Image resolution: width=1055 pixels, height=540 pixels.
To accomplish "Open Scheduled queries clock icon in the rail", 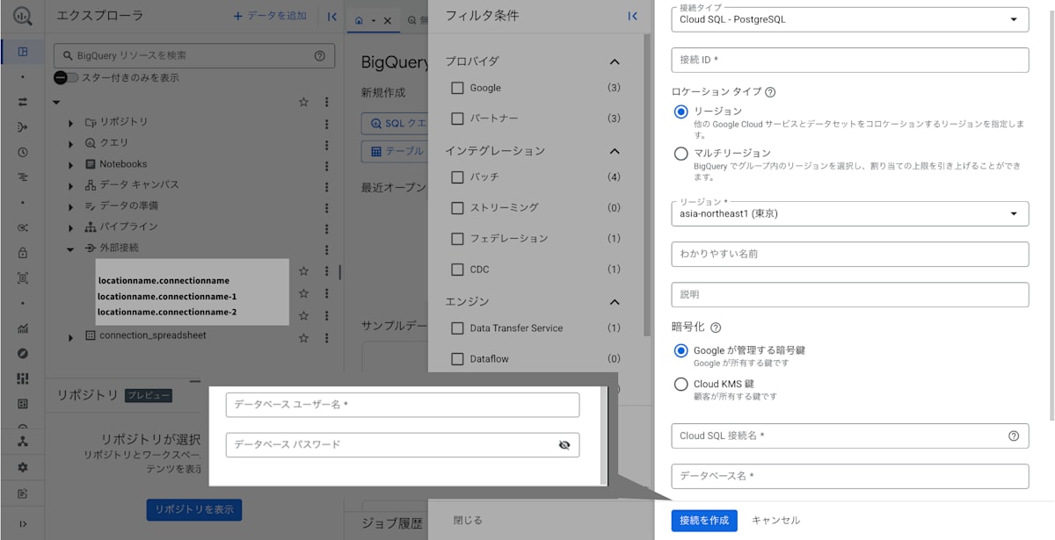I will [x=23, y=152].
